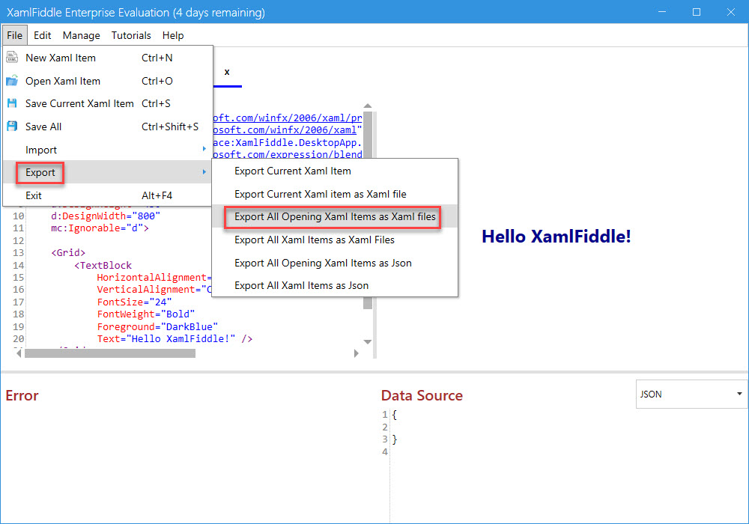Maximize the XamlFiddle window
This screenshot has height=524, width=749.
(697, 12)
